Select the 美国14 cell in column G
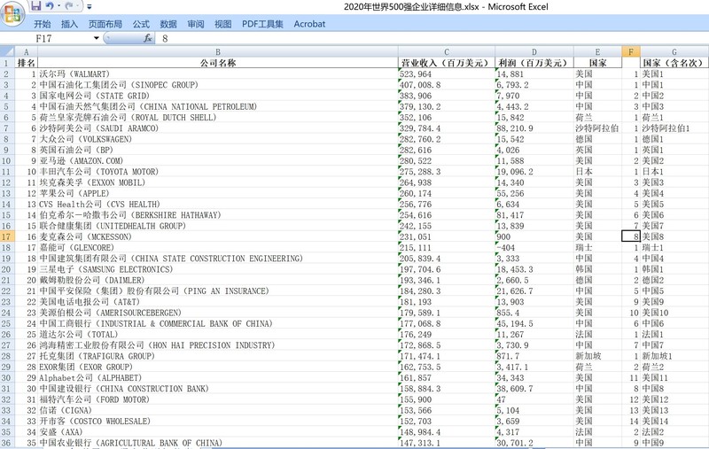This screenshot has width=709, height=449. (x=674, y=421)
